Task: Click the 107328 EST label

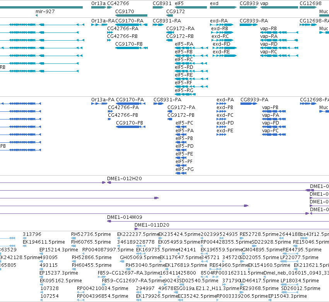Action: tap(49, 288)
